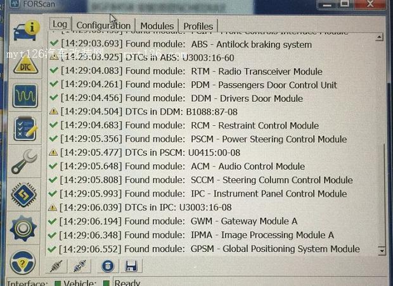Select the PDM Passengers Door Control Unit line
393x286 pixels.
coord(193,85)
